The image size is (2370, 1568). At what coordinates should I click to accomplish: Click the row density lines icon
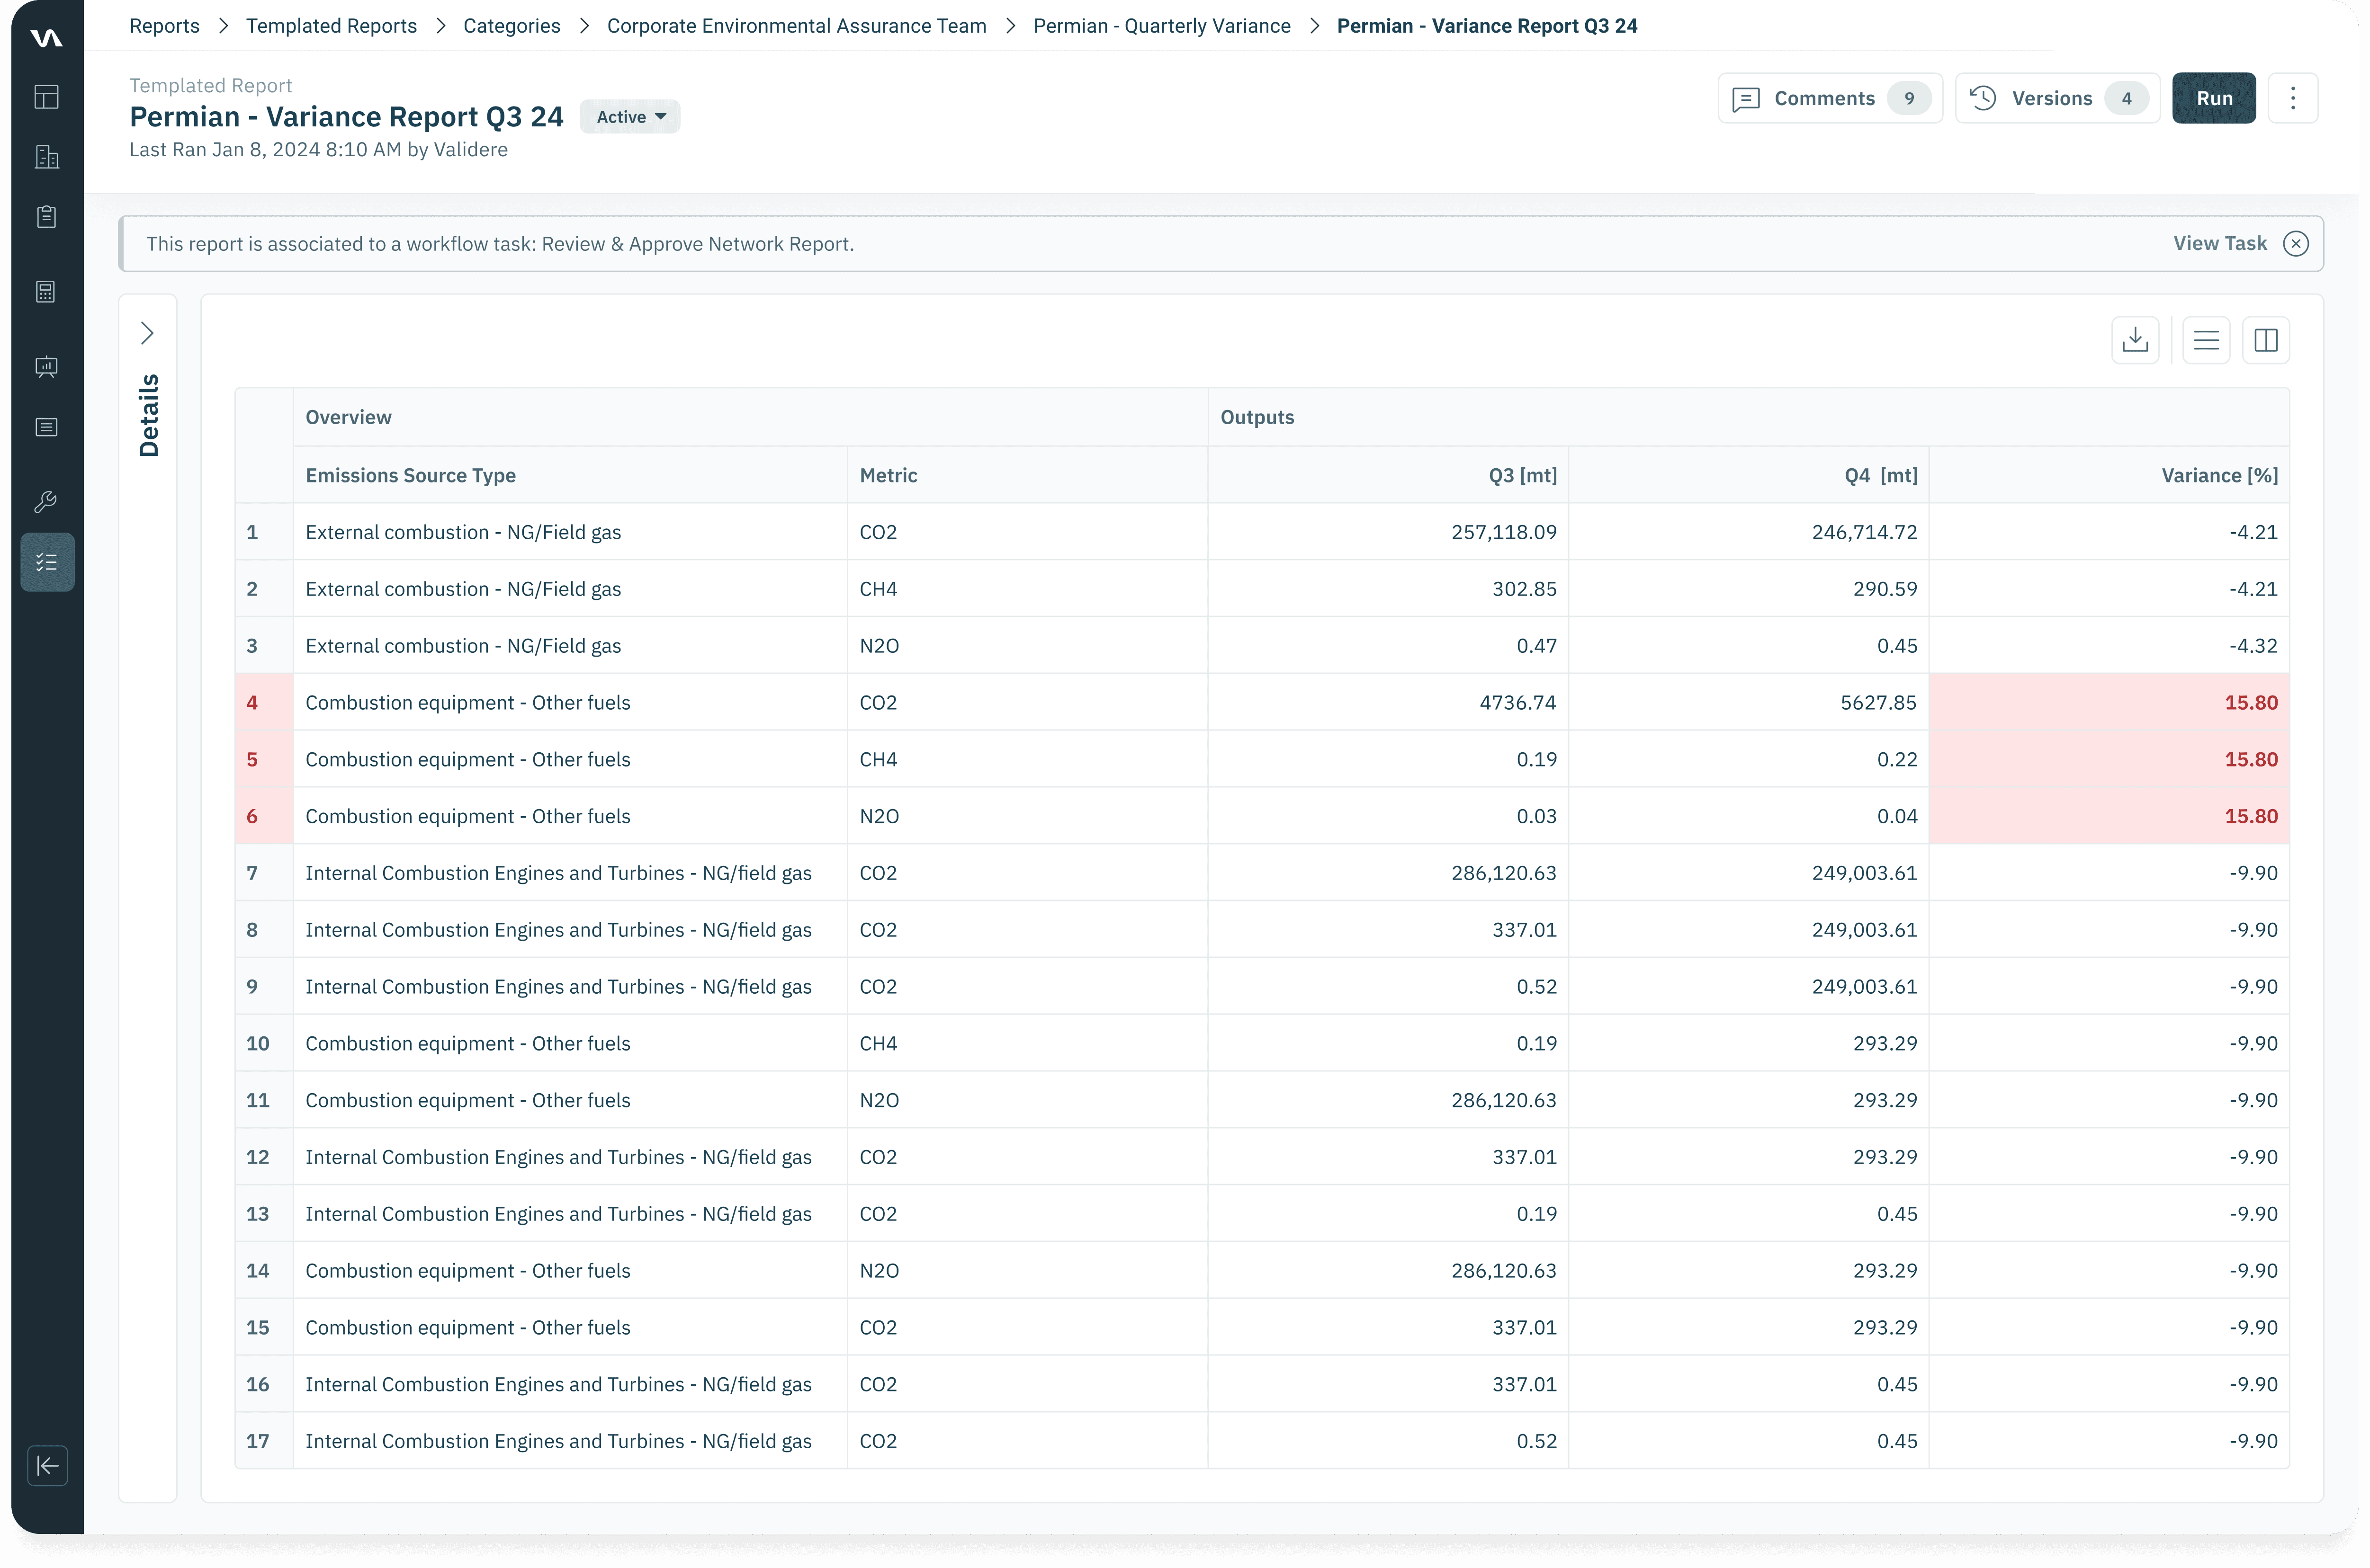[x=2206, y=340]
